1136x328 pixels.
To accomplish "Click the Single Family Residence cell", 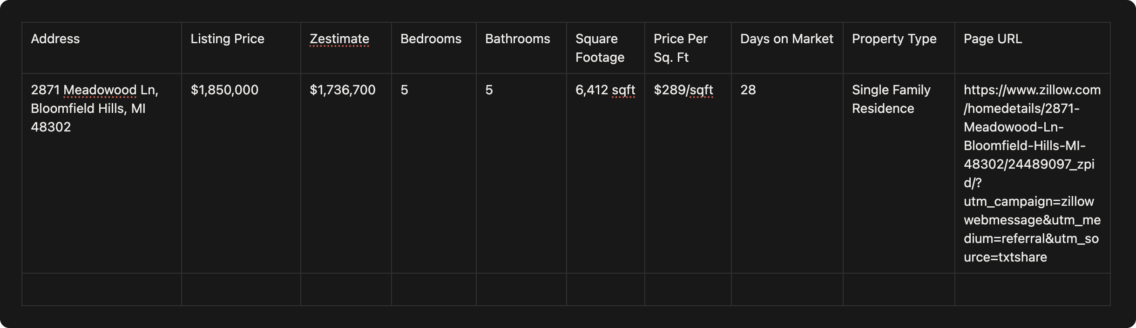I will 891,99.
